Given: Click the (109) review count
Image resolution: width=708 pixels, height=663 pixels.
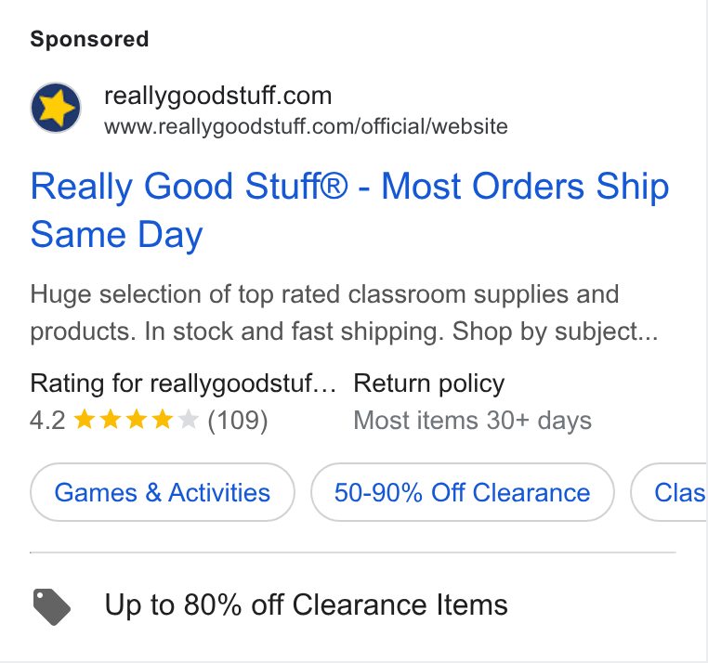Looking at the screenshot, I should [x=238, y=421].
